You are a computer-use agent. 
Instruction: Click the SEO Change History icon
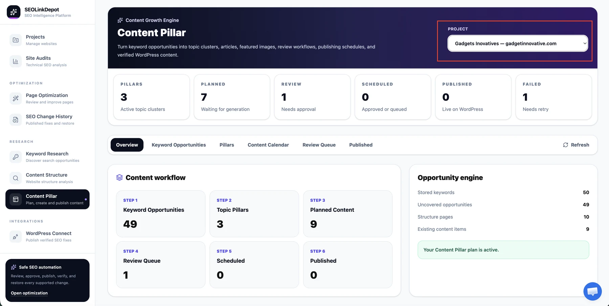(x=16, y=120)
